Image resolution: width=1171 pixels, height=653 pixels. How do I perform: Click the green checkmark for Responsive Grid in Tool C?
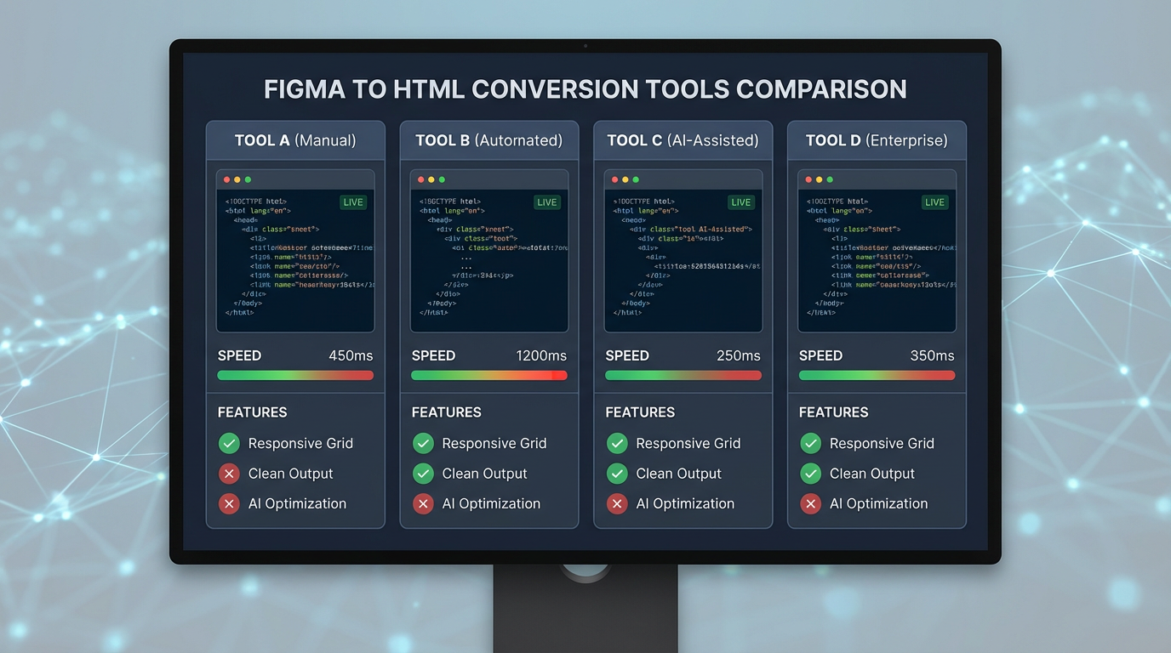pyautogui.click(x=617, y=443)
